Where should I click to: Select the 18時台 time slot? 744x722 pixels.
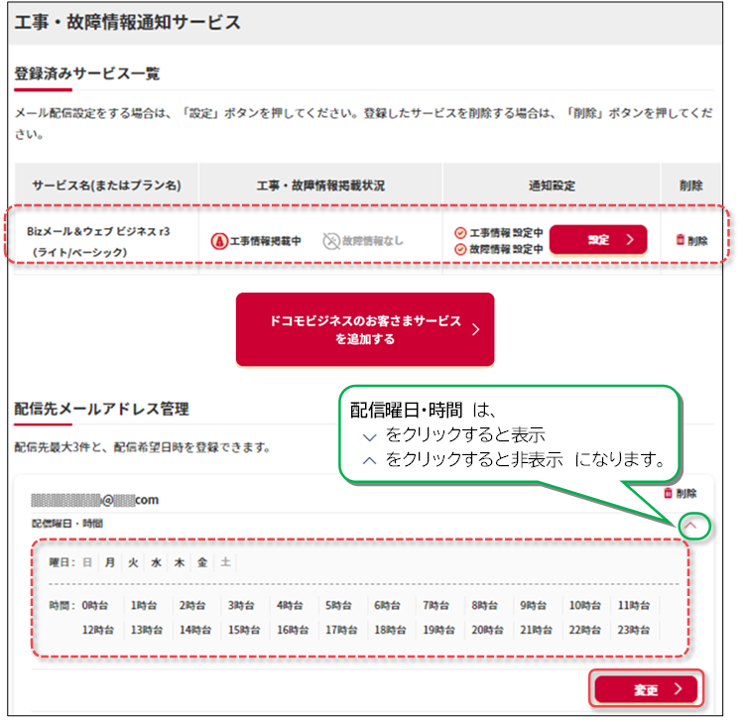[x=390, y=630]
